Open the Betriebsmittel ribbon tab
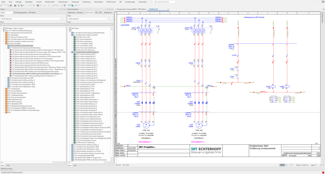Viewport: 325px width, 174px height. (50, 2)
